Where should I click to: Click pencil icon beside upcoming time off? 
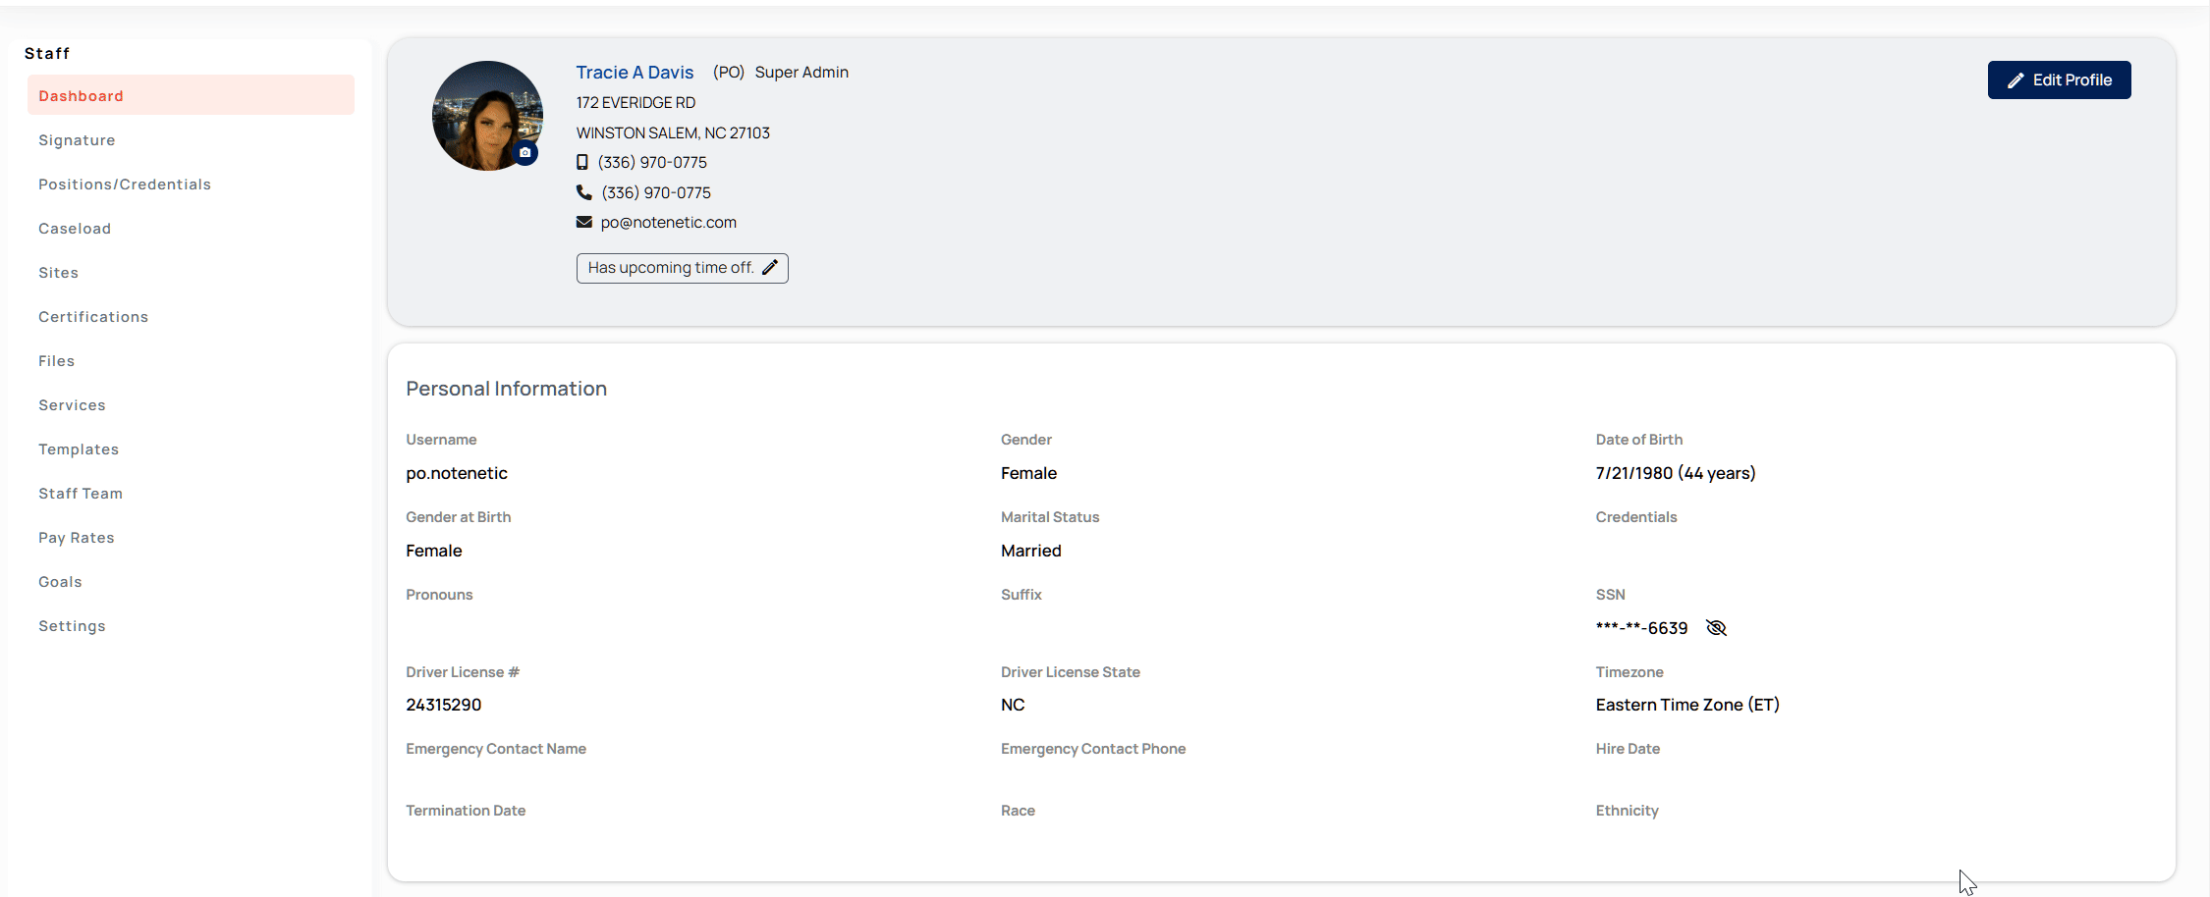(x=770, y=267)
